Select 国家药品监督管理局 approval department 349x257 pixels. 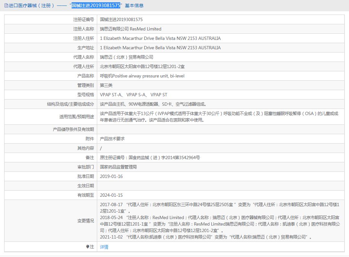(118, 167)
